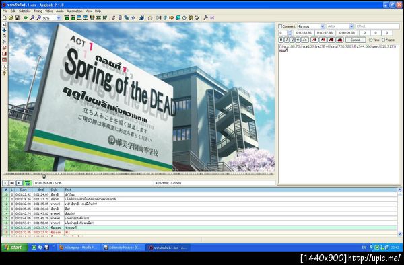This screenshot has width=404, height=265.
Task: Open the View menu
Action: (88, 11)
